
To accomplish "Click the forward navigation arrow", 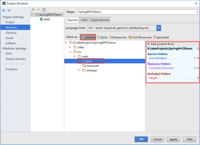I will tap(9, 10).
